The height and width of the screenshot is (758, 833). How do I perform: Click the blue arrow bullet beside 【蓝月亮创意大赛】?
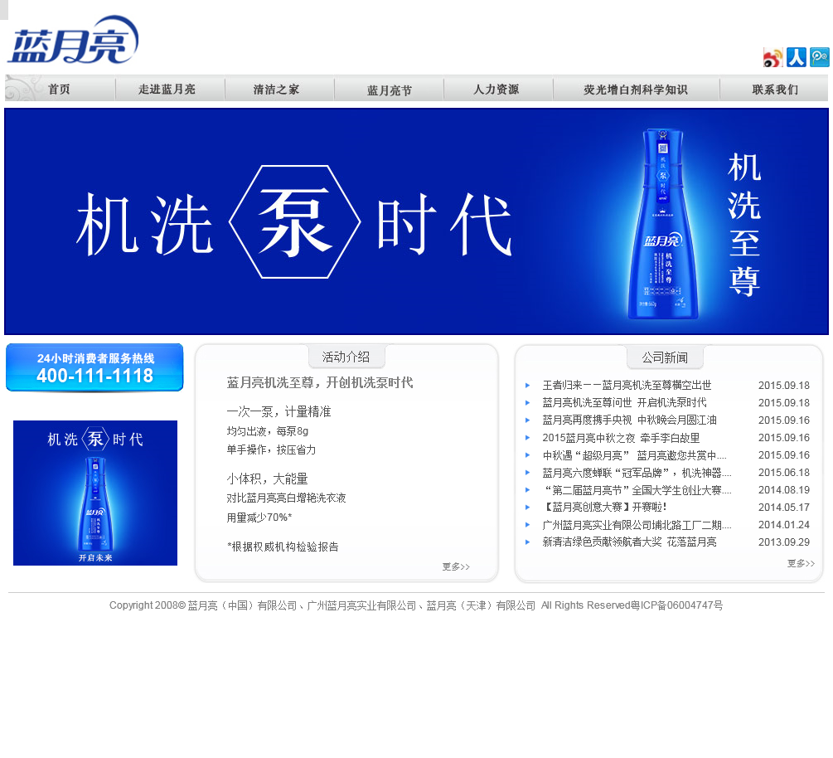coord(527,508)
